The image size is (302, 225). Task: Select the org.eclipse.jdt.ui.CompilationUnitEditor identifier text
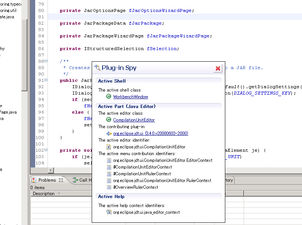149,147
